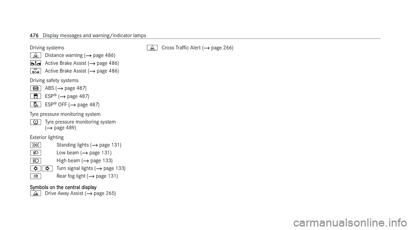
Task: Click the Distance warning symbol icon
Action: (x=35, y=56)
